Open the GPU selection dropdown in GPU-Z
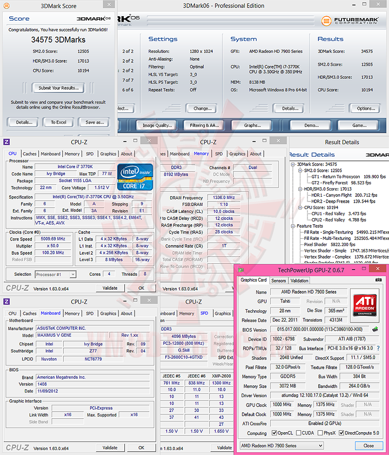 (x=281, y=445)
